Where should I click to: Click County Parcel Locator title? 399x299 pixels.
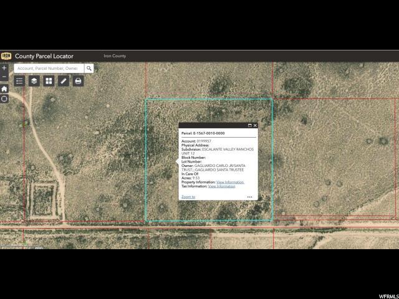(44, 56)
